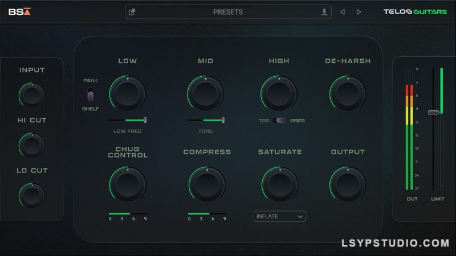The image size is (456, 256).
Task: Open the INFLATE saturation mode dropdown
Action: pyautogui.click(x=280, y=217)
